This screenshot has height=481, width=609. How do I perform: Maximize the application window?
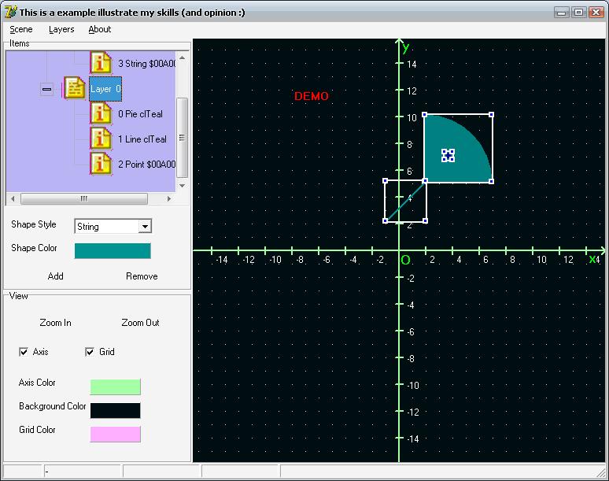[x=578, y=13]
